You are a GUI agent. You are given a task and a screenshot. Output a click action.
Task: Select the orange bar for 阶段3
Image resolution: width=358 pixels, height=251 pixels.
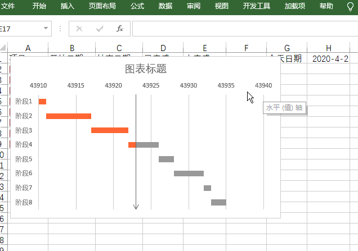coord(110,130)
